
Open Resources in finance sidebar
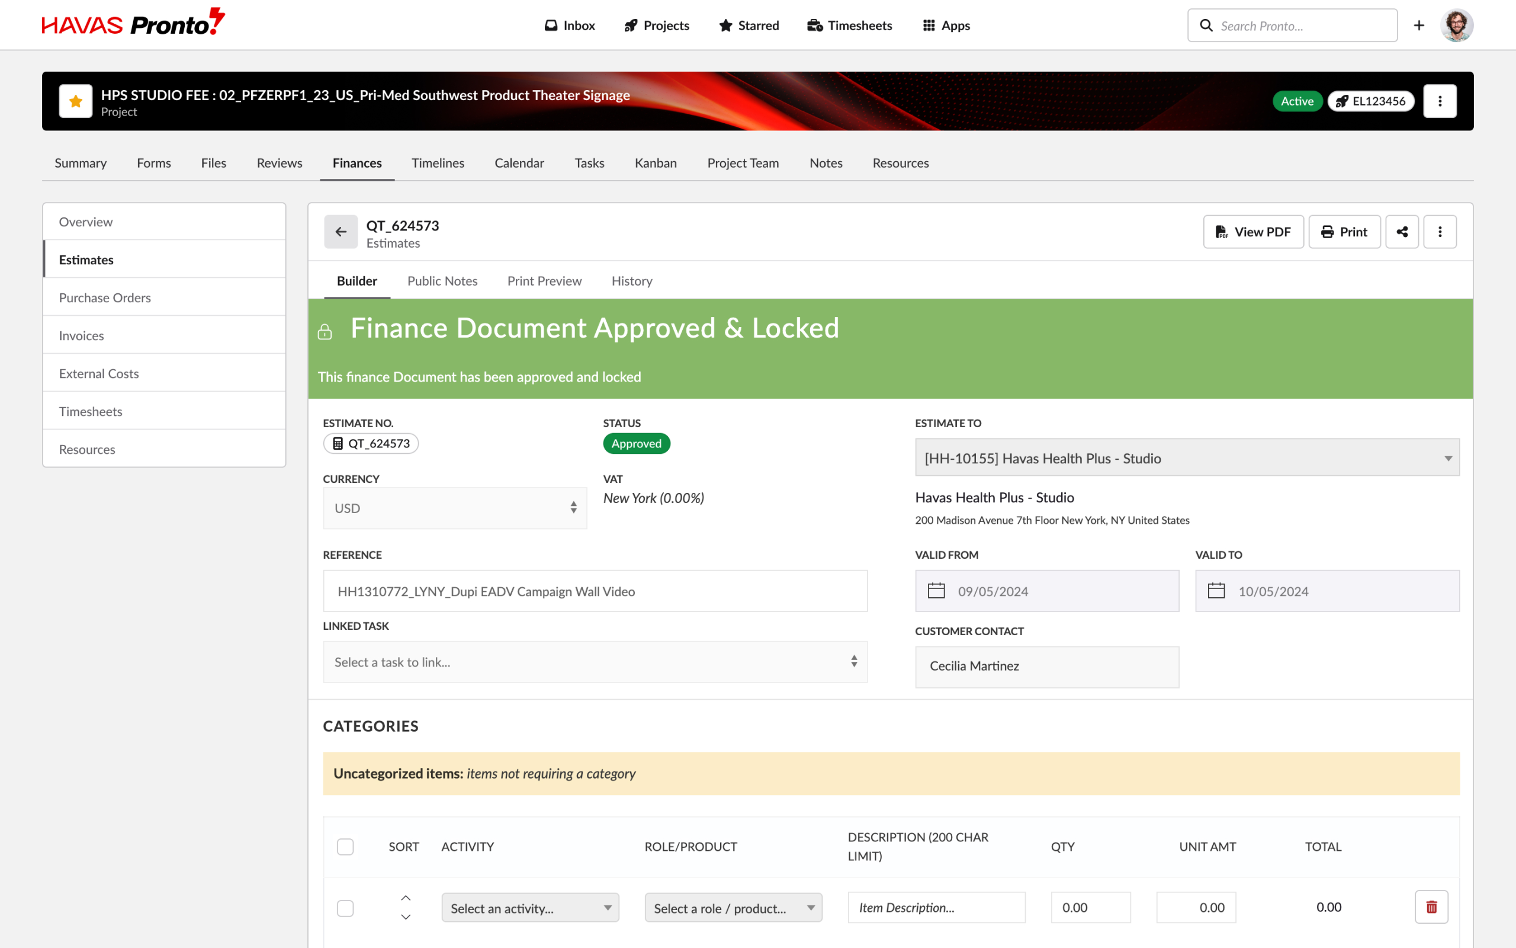click(x=164, y=450)
